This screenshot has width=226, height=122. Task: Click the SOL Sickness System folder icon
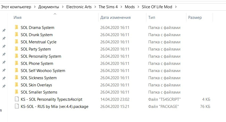pyautogui.click(x=17, y=78)
